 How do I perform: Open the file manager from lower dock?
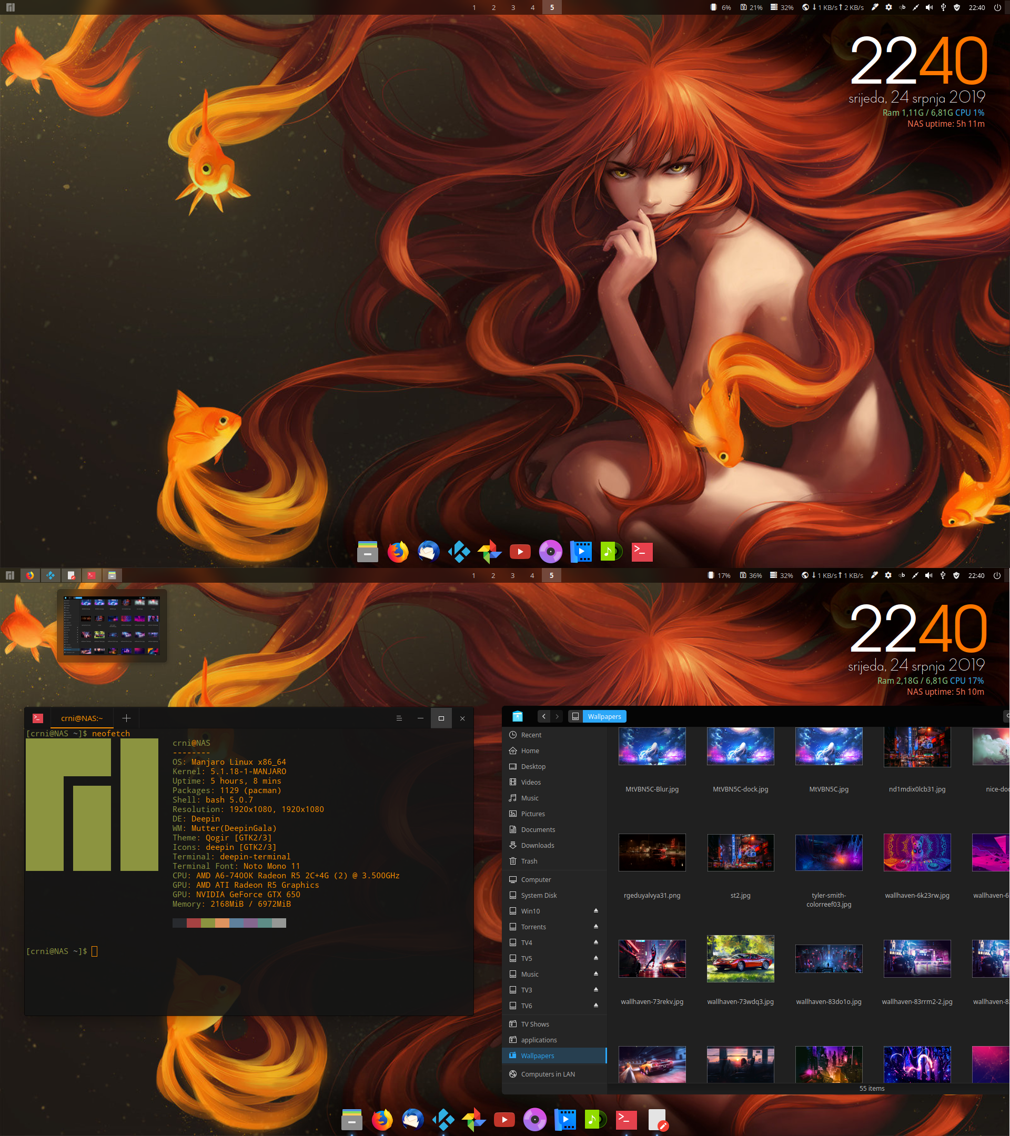point(351,1120)
